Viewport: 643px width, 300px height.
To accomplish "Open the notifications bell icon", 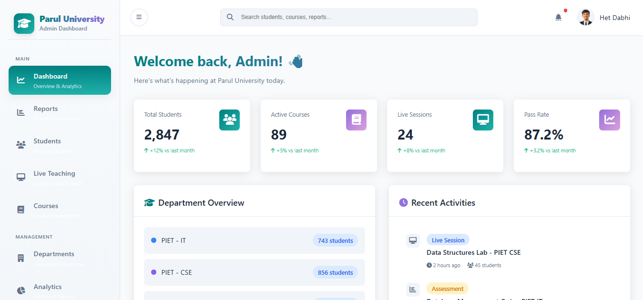I will click(558, 17).
